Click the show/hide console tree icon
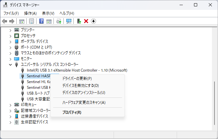 22,21
